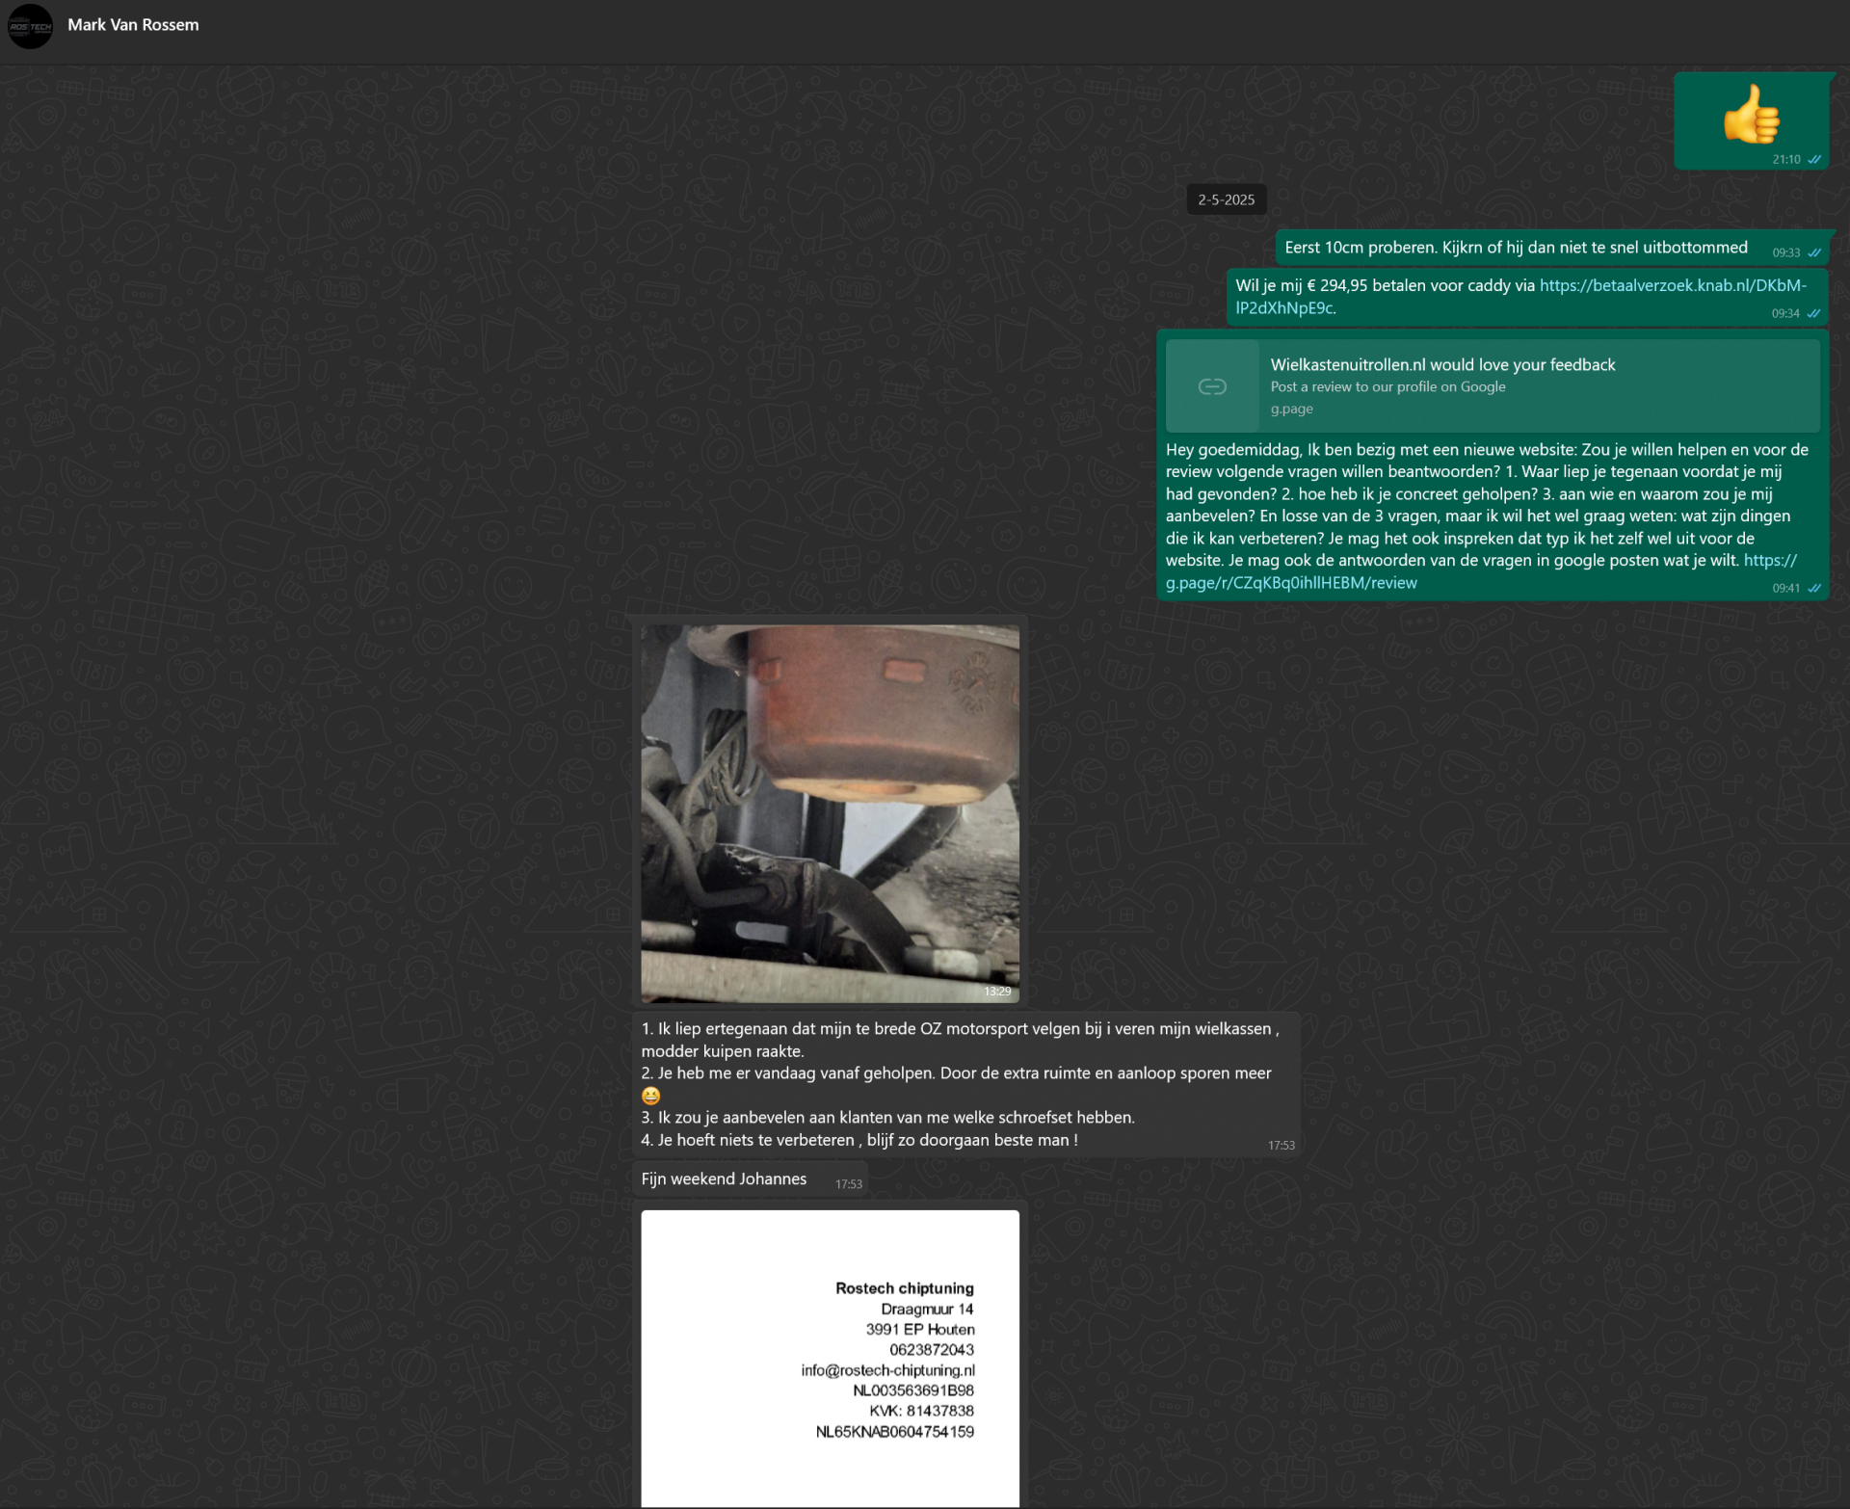This screenshot has height=1509, width=1850.
Task: Click read checkmarks on 09:33 message
Action: (1814, 252)
